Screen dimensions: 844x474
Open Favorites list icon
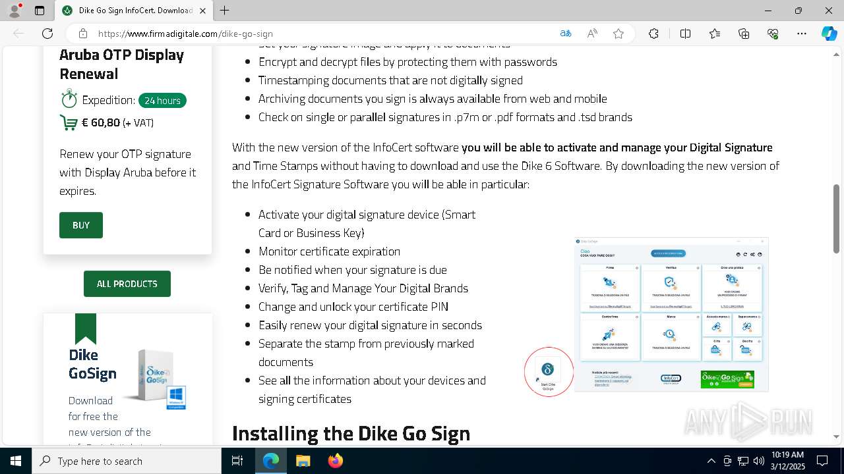pos(715,34)
